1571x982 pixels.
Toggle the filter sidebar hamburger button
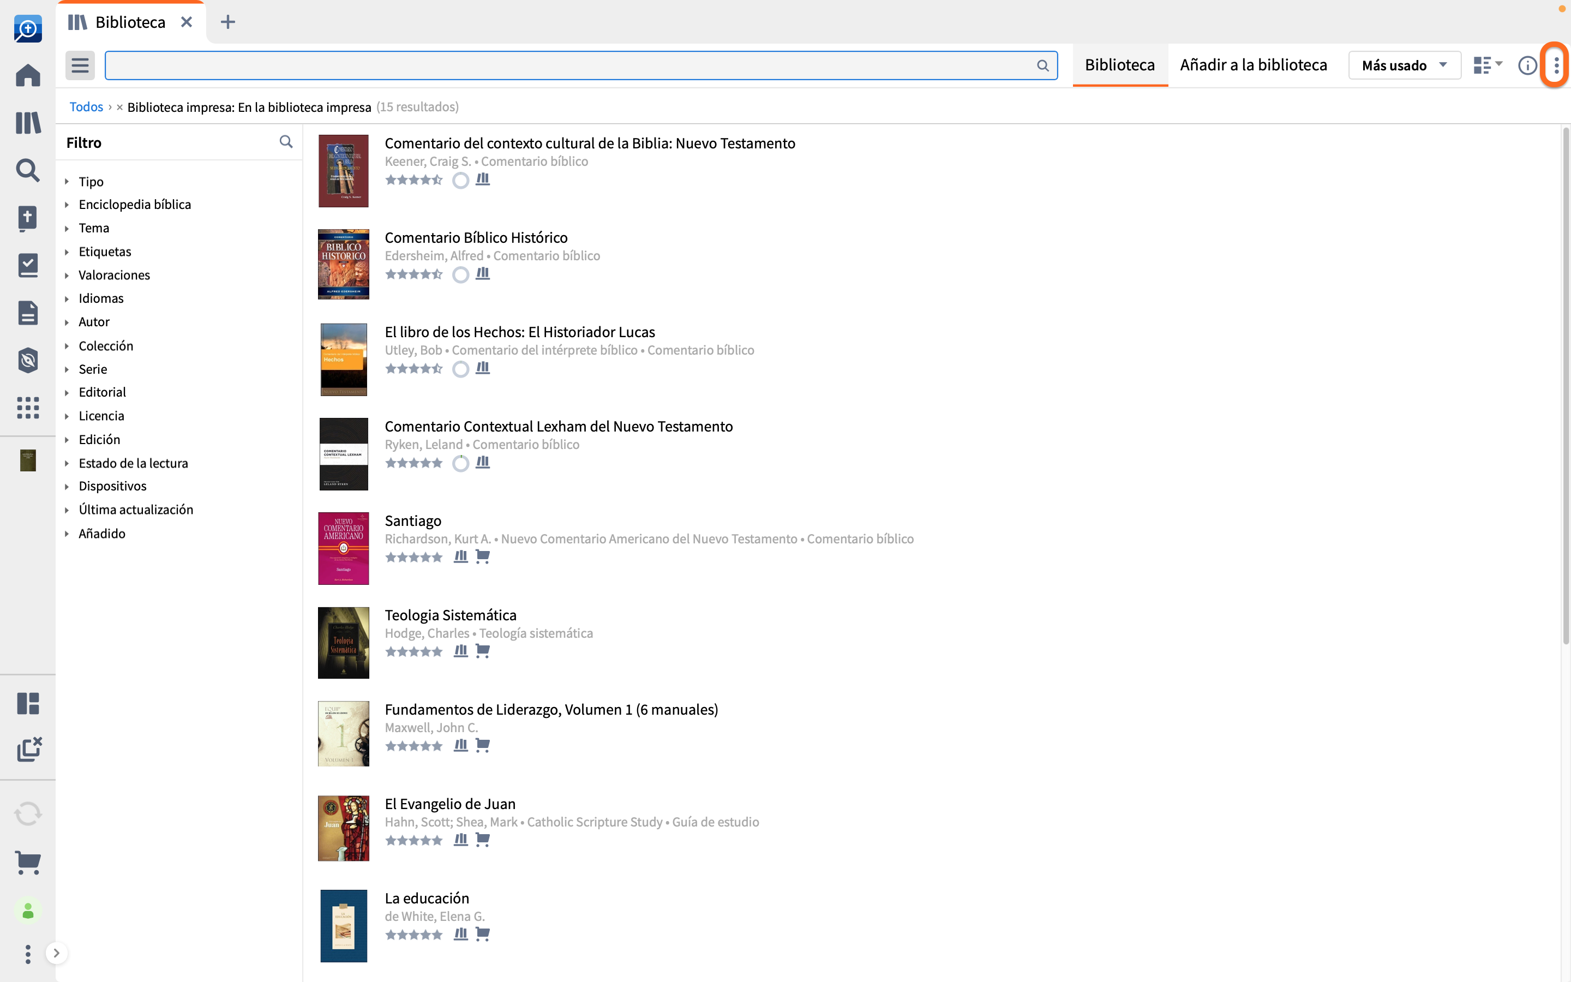(80, 65)
